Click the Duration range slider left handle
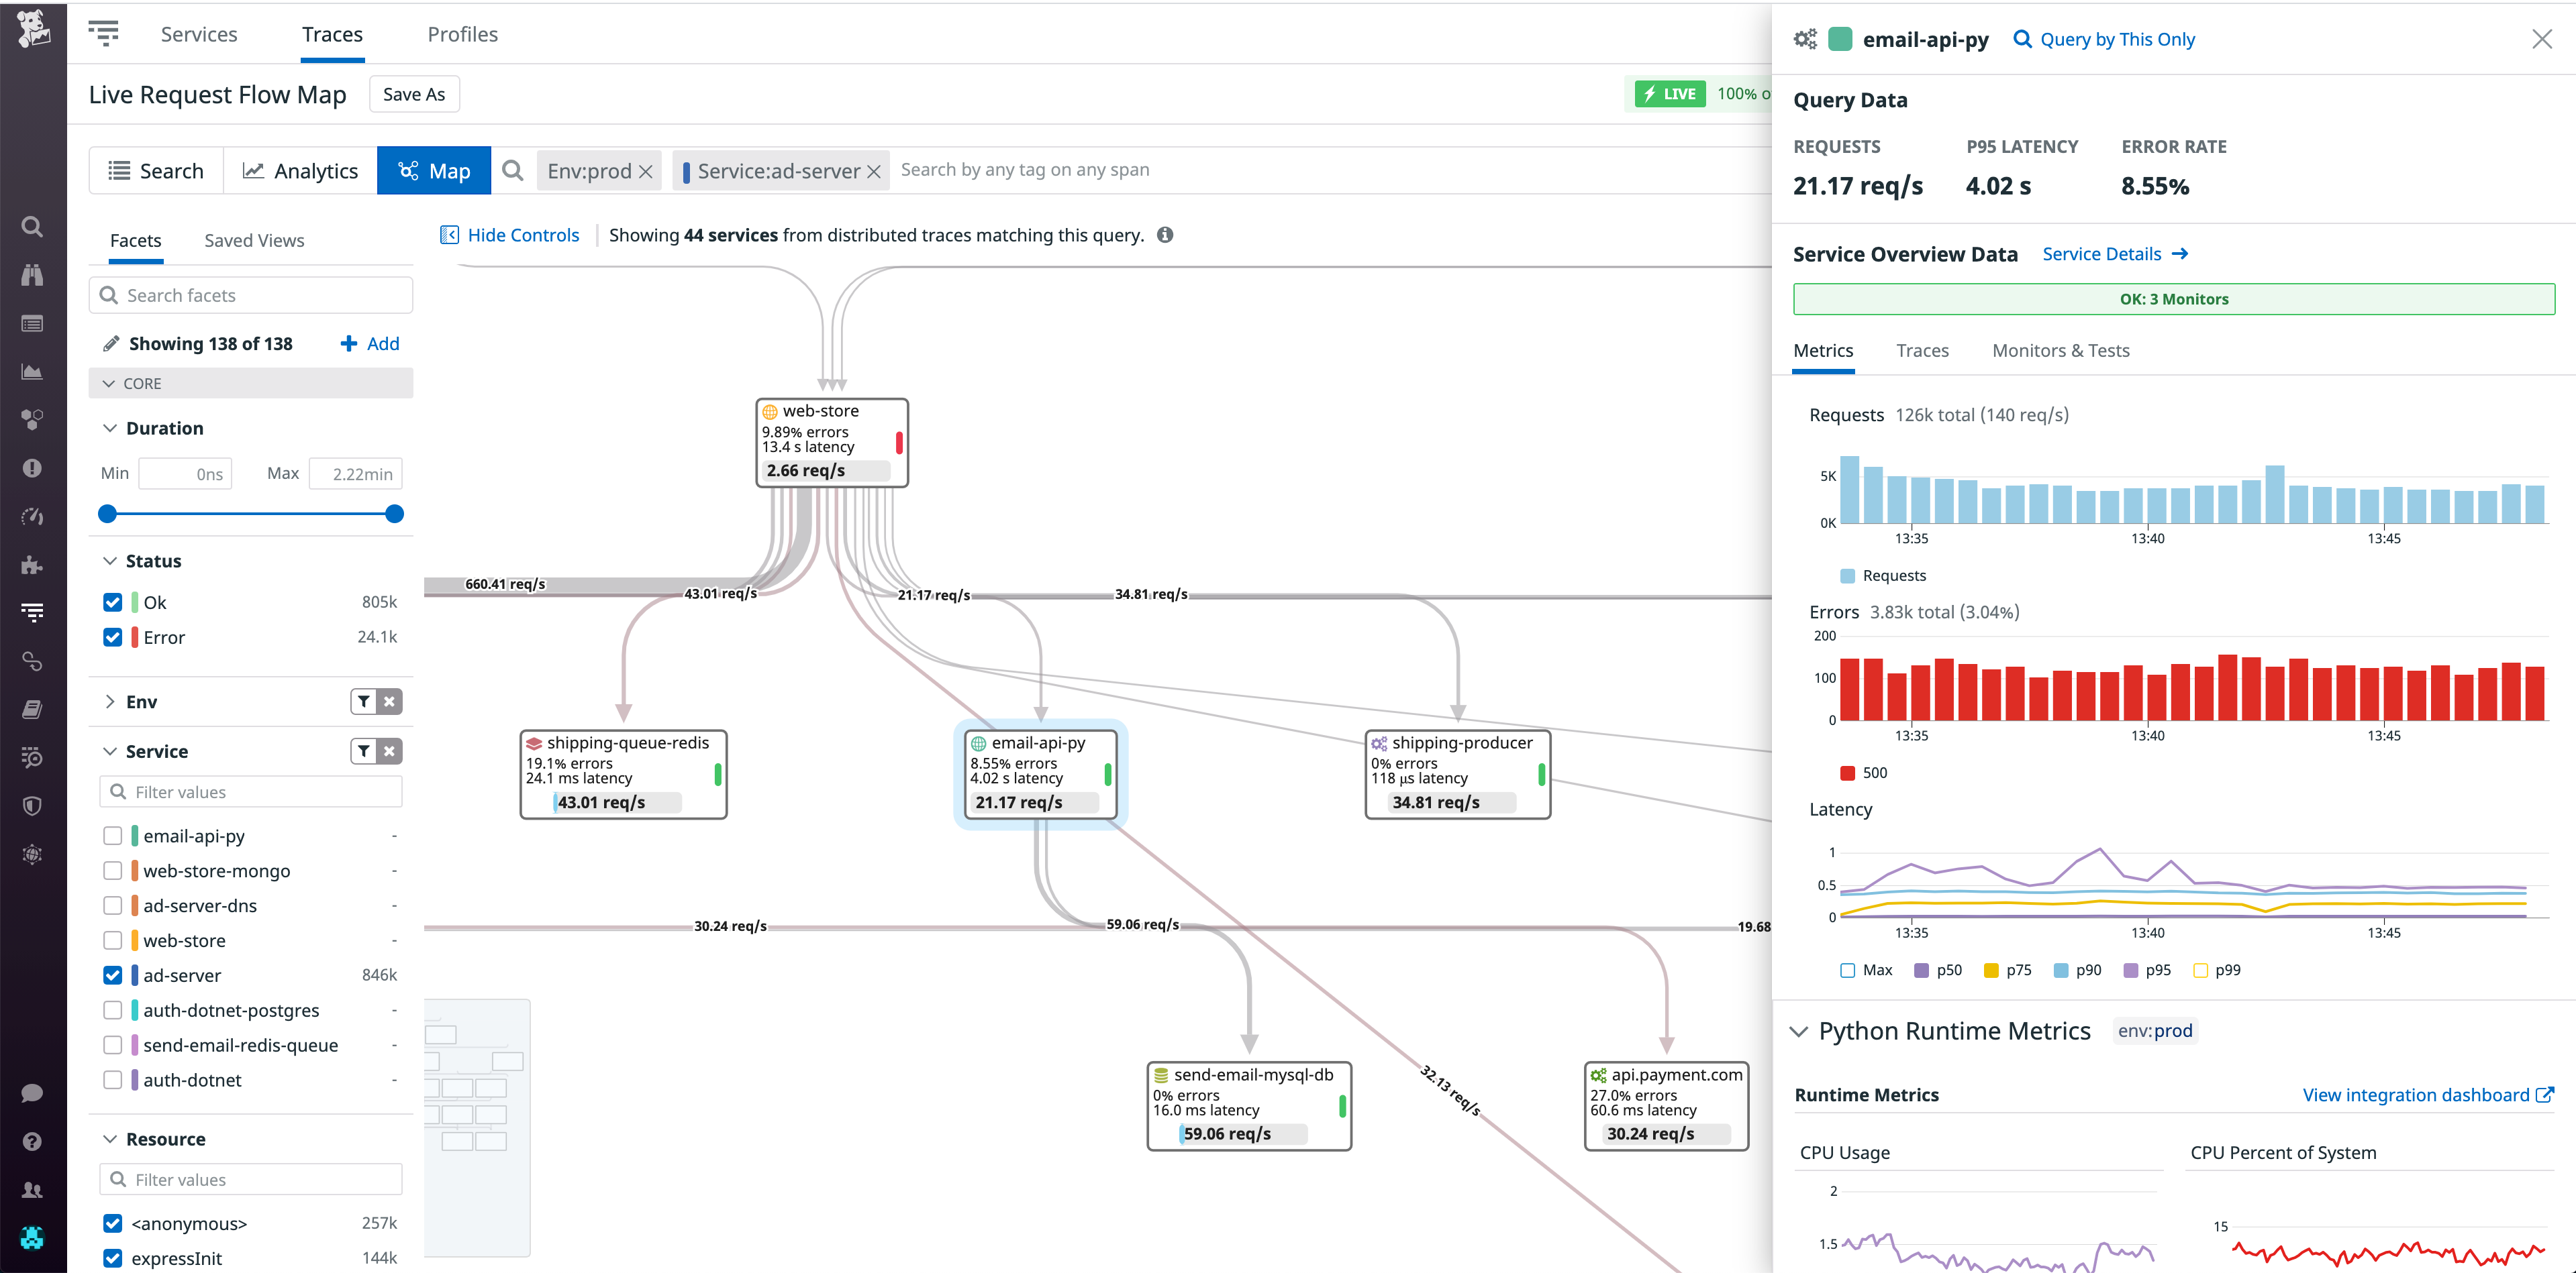Viewport: 2576px width, 1273px height. pyautogui.click(x=107, y=514)
